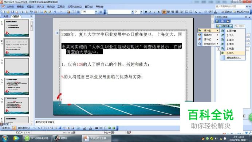Click the notes field 单击此处添加备注
This screenshot has width=252, height=142.
click(x=107, y=122)
